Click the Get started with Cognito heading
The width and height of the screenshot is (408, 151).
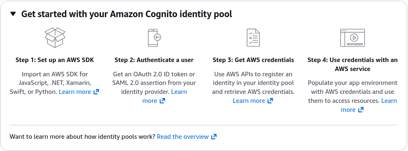click(x=127, y=14)
